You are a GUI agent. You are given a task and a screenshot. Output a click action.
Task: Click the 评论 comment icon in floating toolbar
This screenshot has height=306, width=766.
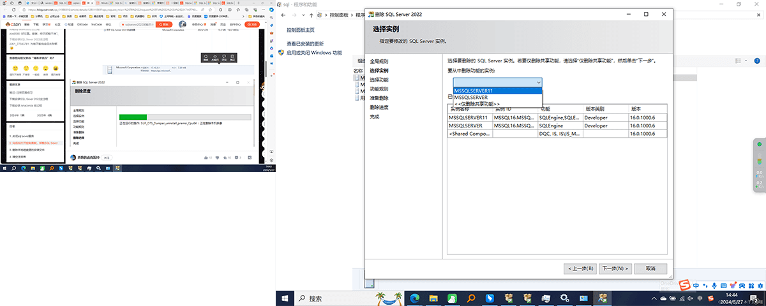click(223, 58)
